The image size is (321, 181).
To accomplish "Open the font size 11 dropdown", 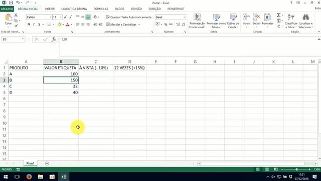I will pyautogui.click(x=61, y=17).
